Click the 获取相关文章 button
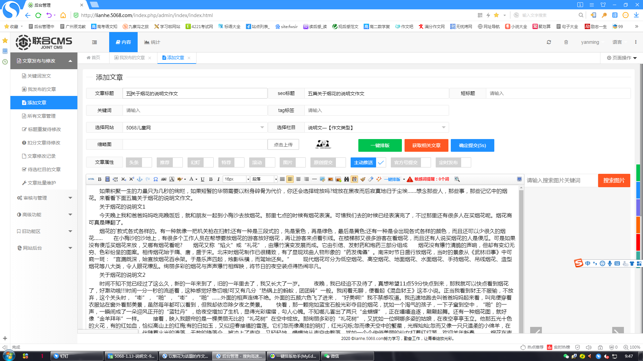643x361 pixels. point(426,145)
